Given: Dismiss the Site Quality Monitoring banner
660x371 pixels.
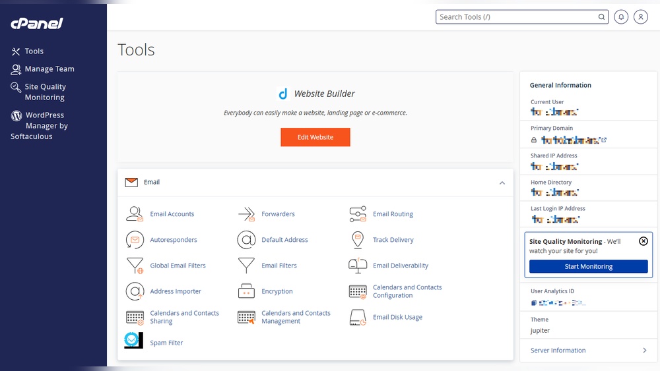Looking at the screenshot, I should pos(643,241).
